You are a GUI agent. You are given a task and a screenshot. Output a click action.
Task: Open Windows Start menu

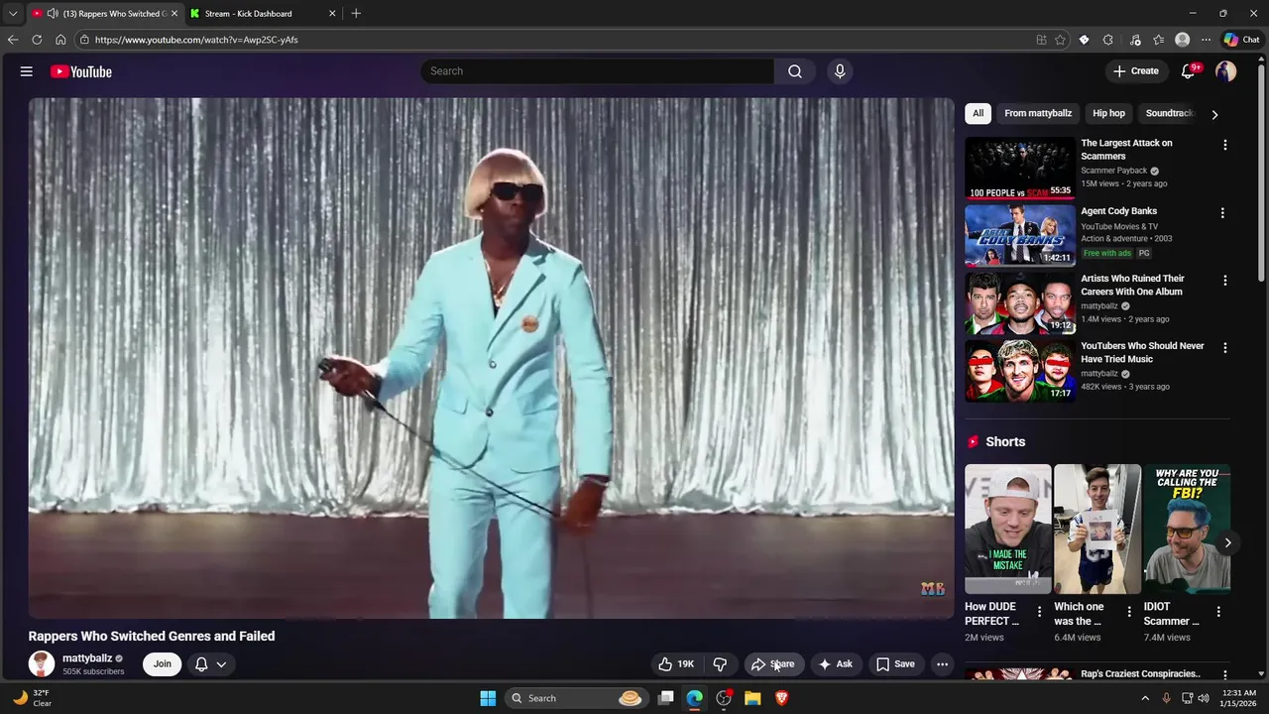(x=488, y=698)
